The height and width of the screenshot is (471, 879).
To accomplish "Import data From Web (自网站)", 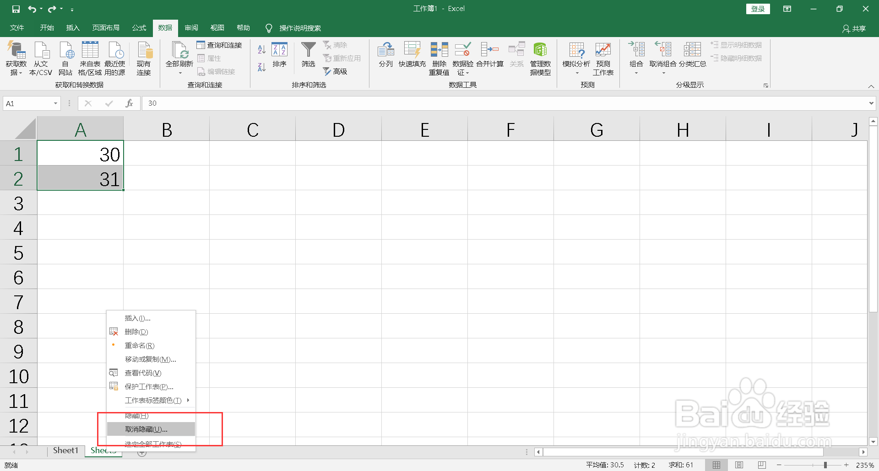I will coord(65,59).
